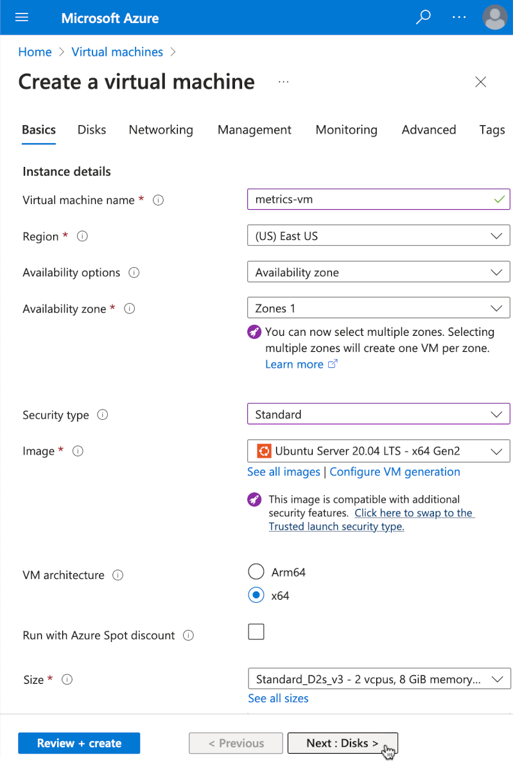Close the Create a virtual machine pane
The height and width of the screenshot is (764, 513).
point(480,82)
